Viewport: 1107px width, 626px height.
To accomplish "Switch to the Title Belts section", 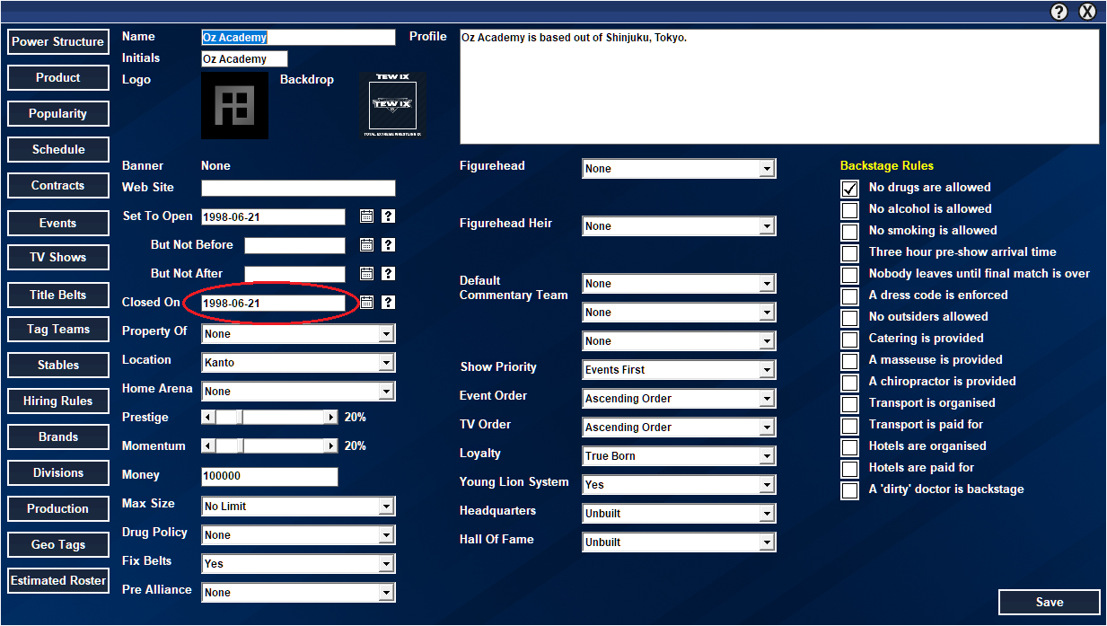I will [58, 295].
